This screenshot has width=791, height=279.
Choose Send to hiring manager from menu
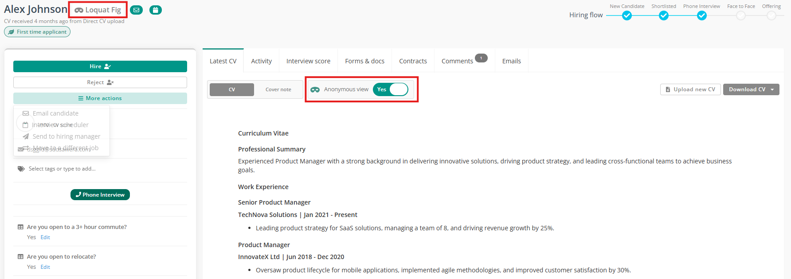tap(66, 136)
